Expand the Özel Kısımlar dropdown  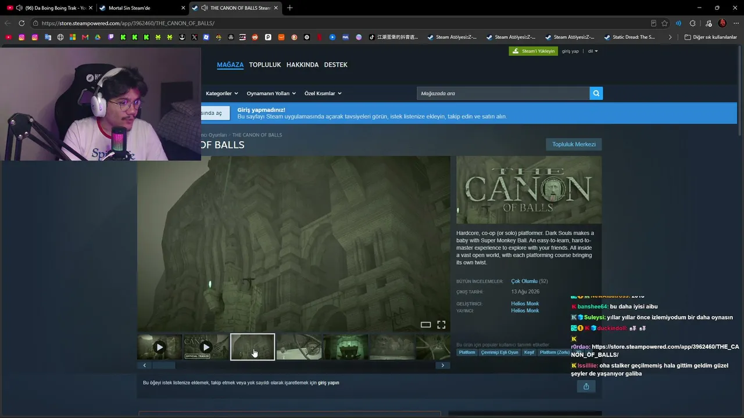tap(323, 93)
